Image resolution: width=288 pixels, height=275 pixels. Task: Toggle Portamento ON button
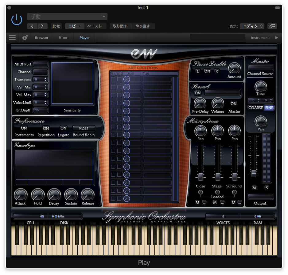click(x=24, y=128)
